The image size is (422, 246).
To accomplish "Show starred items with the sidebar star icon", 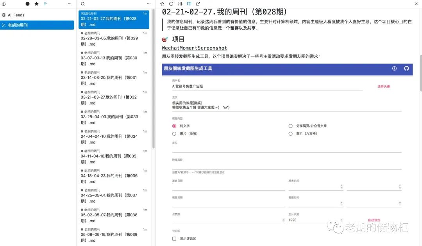I will (37, 4).
